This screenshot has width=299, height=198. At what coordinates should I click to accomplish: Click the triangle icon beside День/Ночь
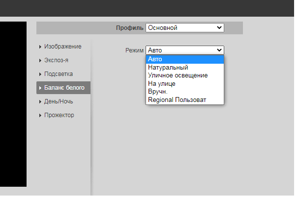click(x=40, y=101)
